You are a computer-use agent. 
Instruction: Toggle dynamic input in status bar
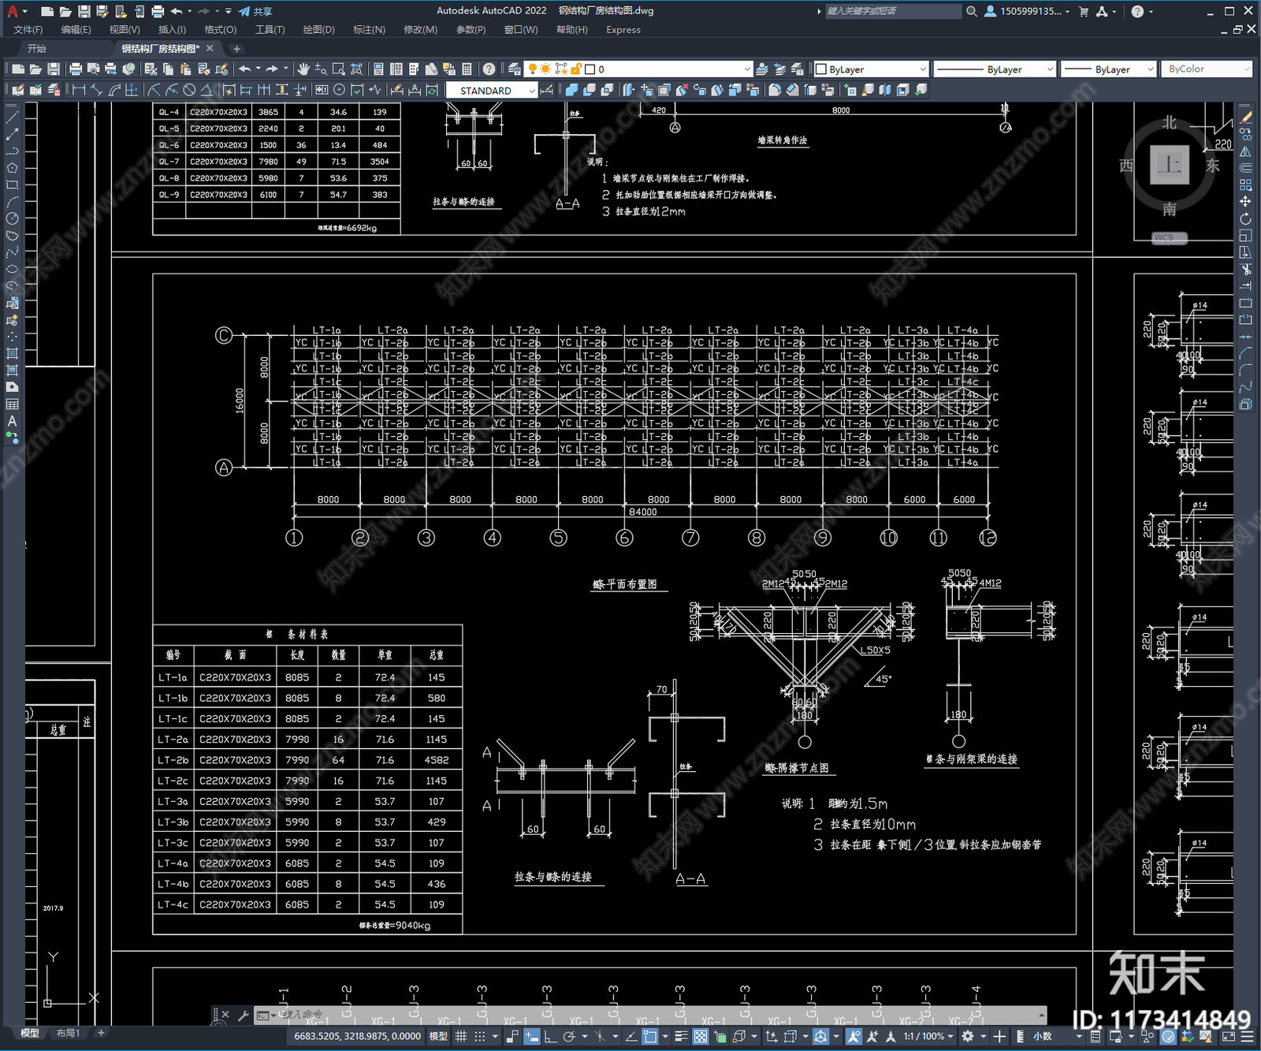(532, 1036)
